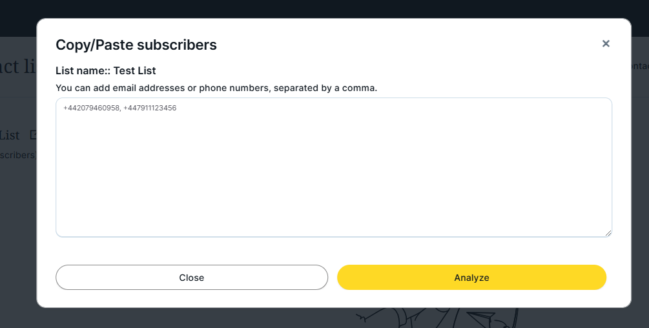Click the comma-separated instructions text
This screenshot has width=649, height=328.
(216, 87)
